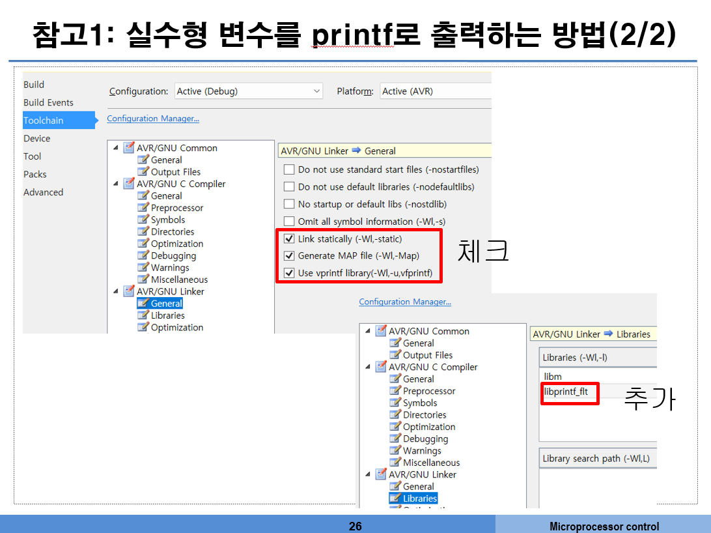Click Configuration Manager link above the Libraries panel
The image size is (711, 533).
[405, 302]
